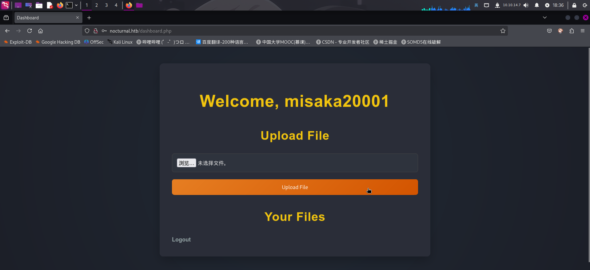
Task: Open the 哔哩哔哩 bookmark
Action: 163,42
